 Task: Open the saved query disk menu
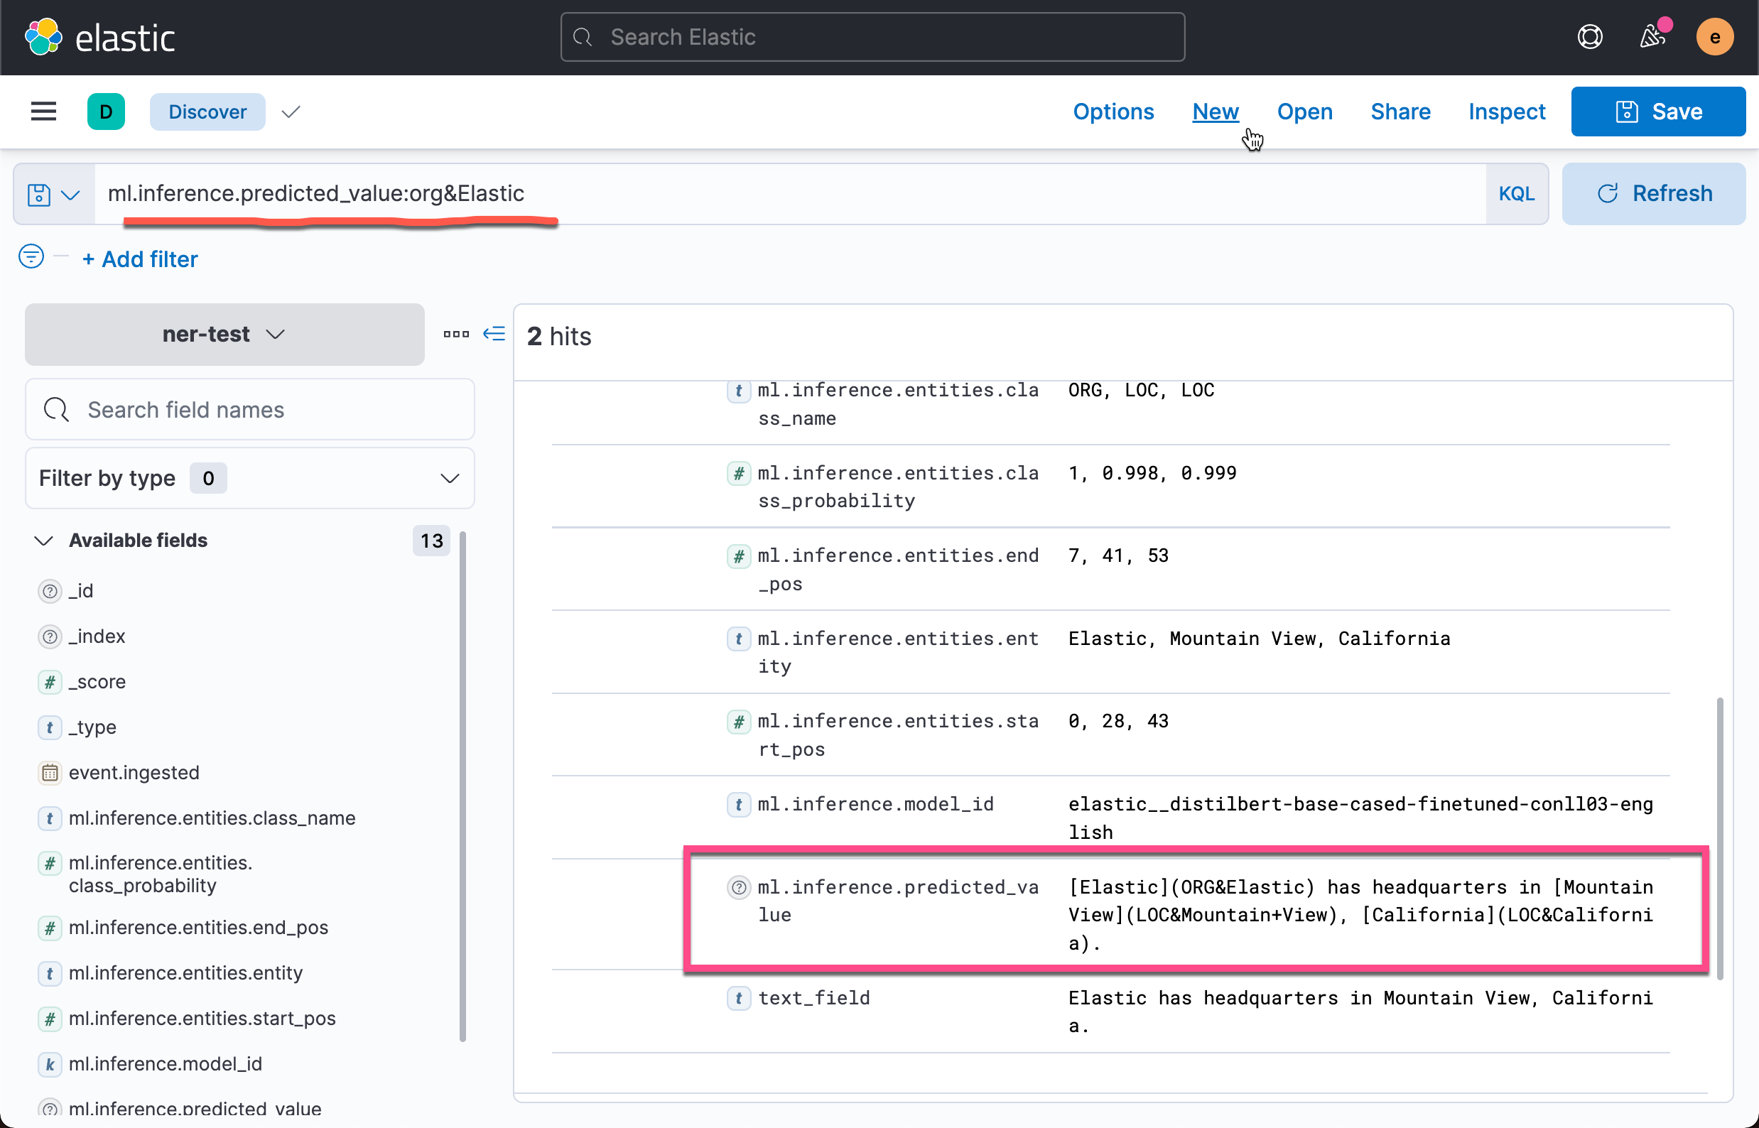click(x=53, y=194)
